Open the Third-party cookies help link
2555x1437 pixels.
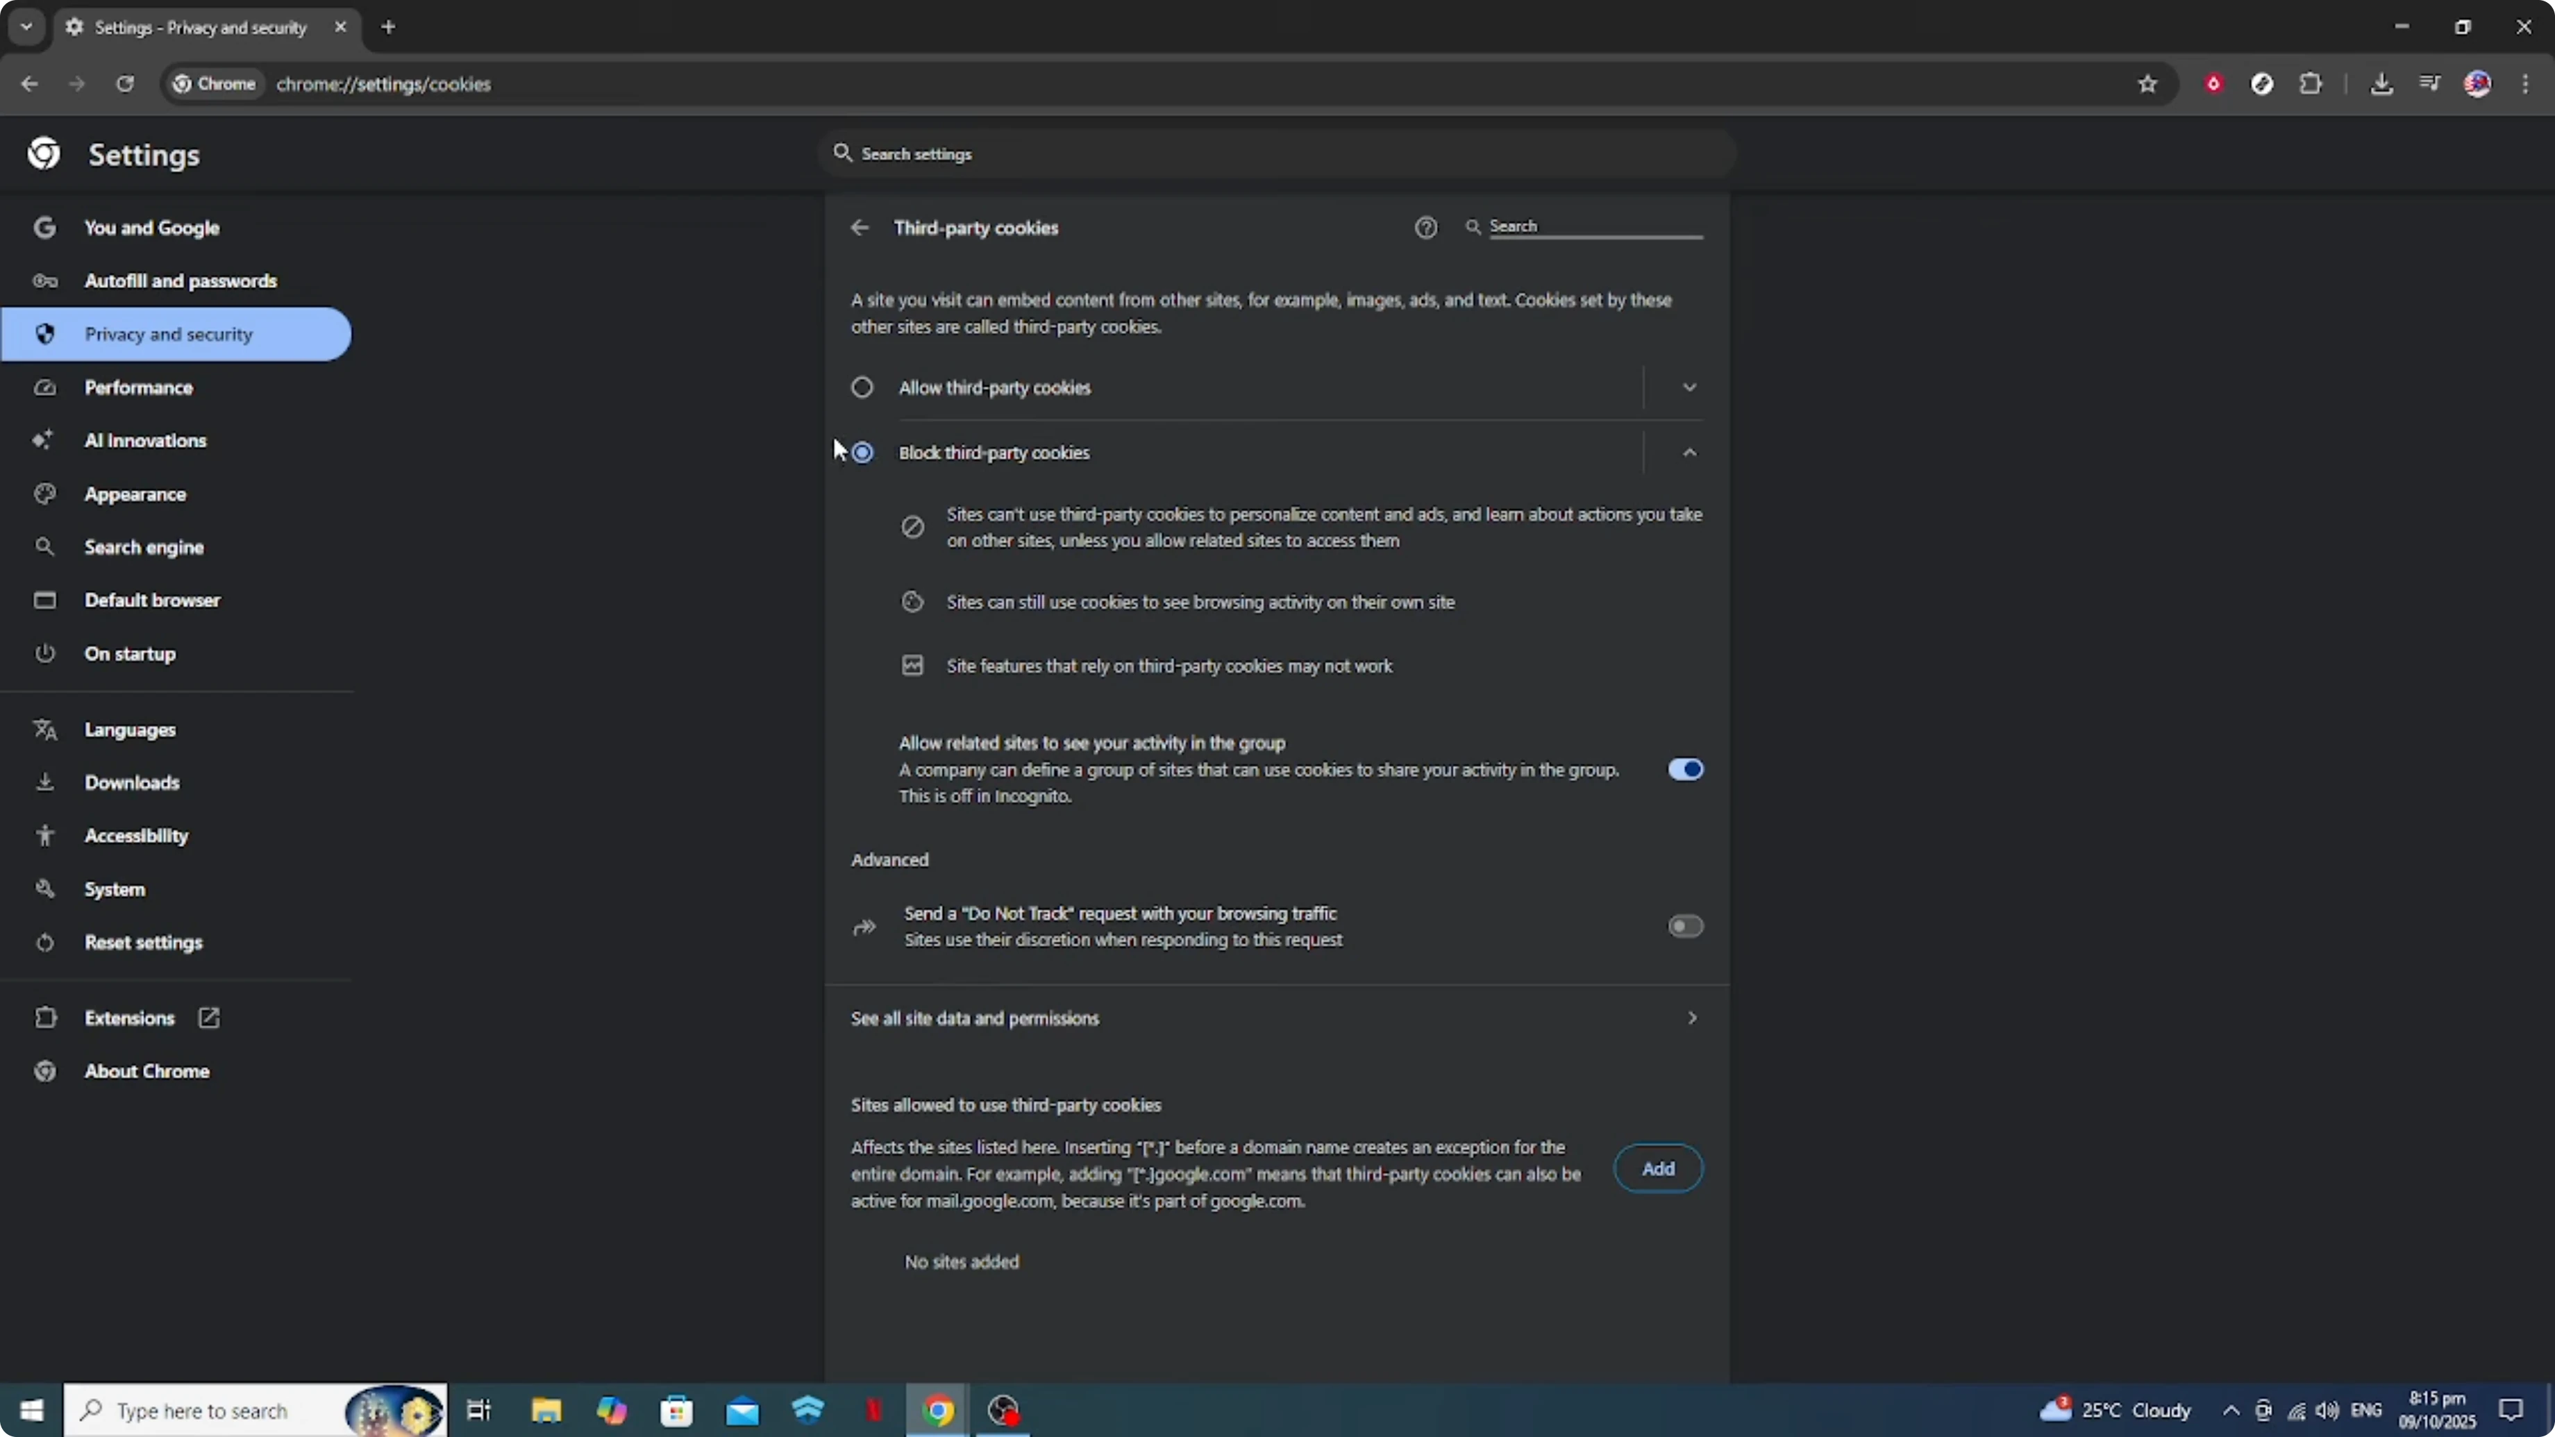click(1425, 227)
